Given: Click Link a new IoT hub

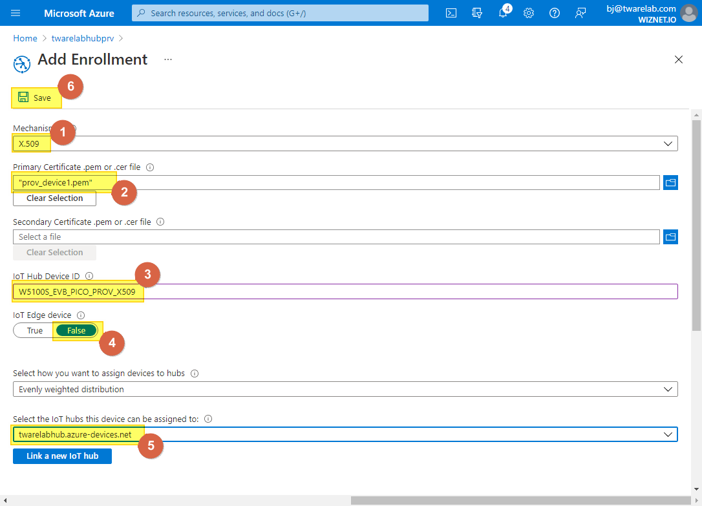Looking at the screenshot, I should [62, 456].
